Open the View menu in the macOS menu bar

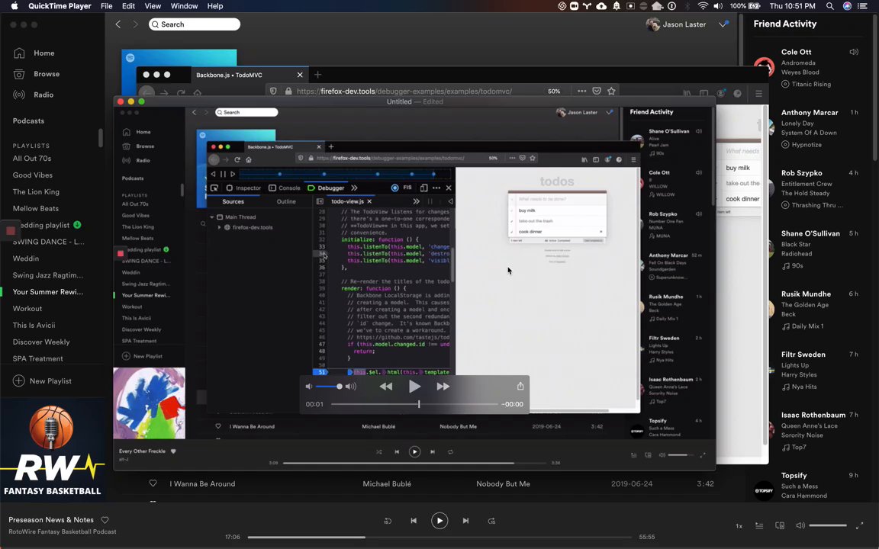click(153, 6)
